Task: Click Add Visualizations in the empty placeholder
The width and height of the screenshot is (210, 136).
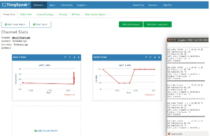Action: coord(46,131)
